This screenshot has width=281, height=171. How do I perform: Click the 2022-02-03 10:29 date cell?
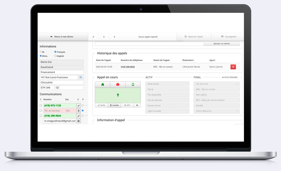click(104, 67)
